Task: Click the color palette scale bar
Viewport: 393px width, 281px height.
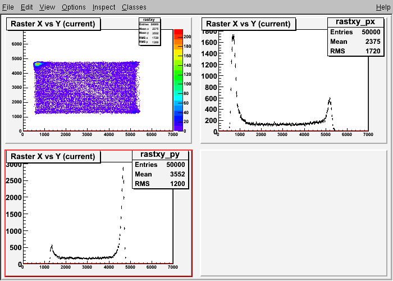Action: tap(178, 80)
